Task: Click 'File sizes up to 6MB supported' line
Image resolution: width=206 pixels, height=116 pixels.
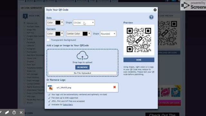Action: coord(65,98)
